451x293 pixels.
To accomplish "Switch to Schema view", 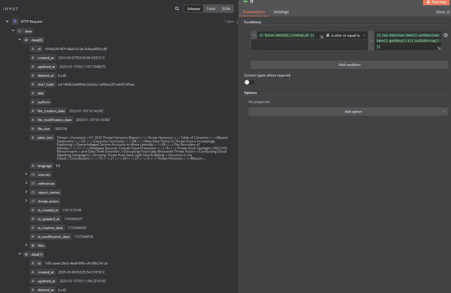I will [193, 9].
